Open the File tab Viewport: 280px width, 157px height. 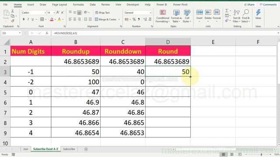click(x=5, y=4)
